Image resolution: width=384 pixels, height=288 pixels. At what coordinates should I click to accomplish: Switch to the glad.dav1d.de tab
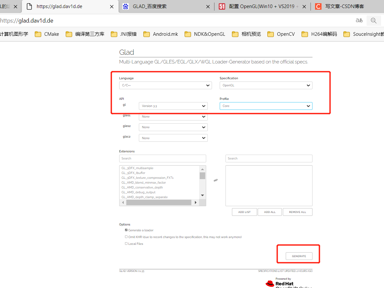click(x=70, y=7)
